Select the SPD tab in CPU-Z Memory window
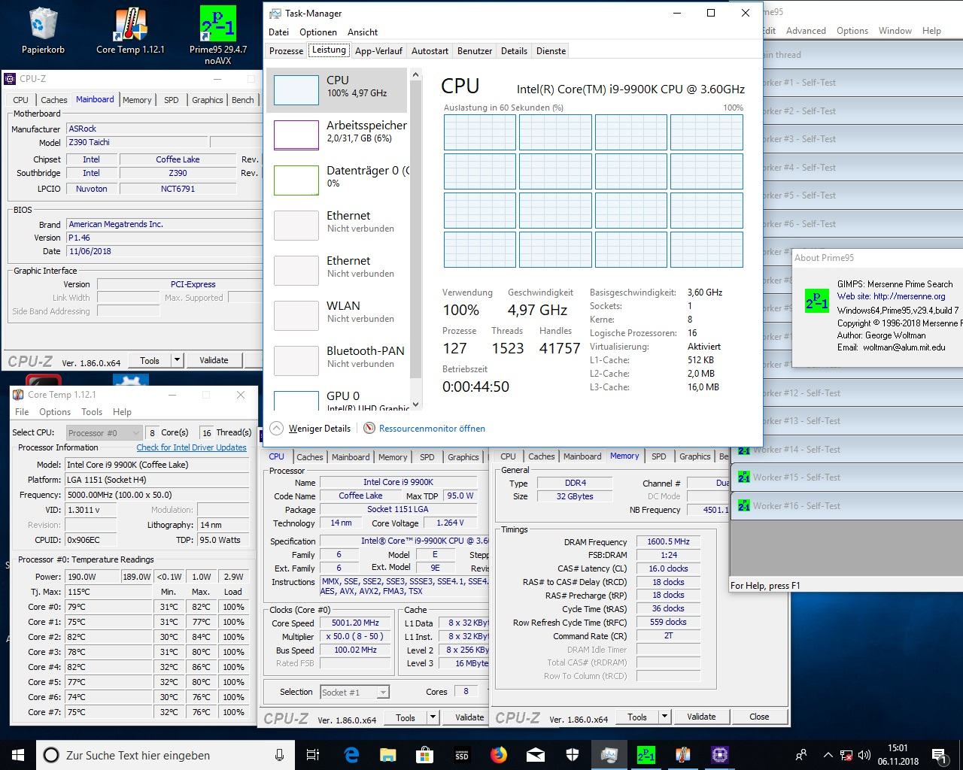This screenshot has width=963, height=770. click(x=659, y=456)
